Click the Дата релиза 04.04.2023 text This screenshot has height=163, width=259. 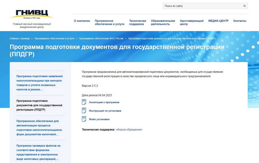coord(97,95)
